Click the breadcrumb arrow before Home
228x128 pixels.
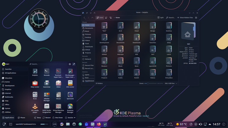pos(114,17)
